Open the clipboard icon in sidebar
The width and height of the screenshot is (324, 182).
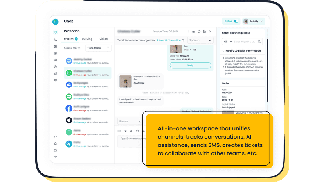[56, 53]
